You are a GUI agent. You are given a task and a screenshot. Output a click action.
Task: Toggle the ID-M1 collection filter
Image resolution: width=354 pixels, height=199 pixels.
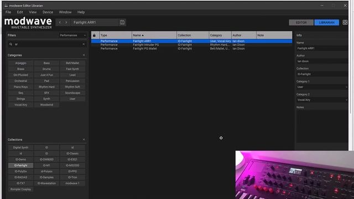(46, 165)
